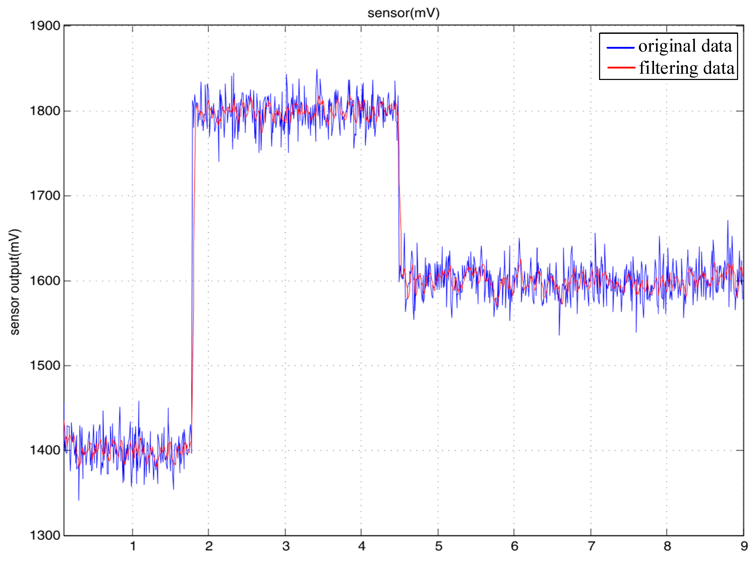Click x-axis tick label 8
Screen dimensions: 755x565
pos(667,546)
